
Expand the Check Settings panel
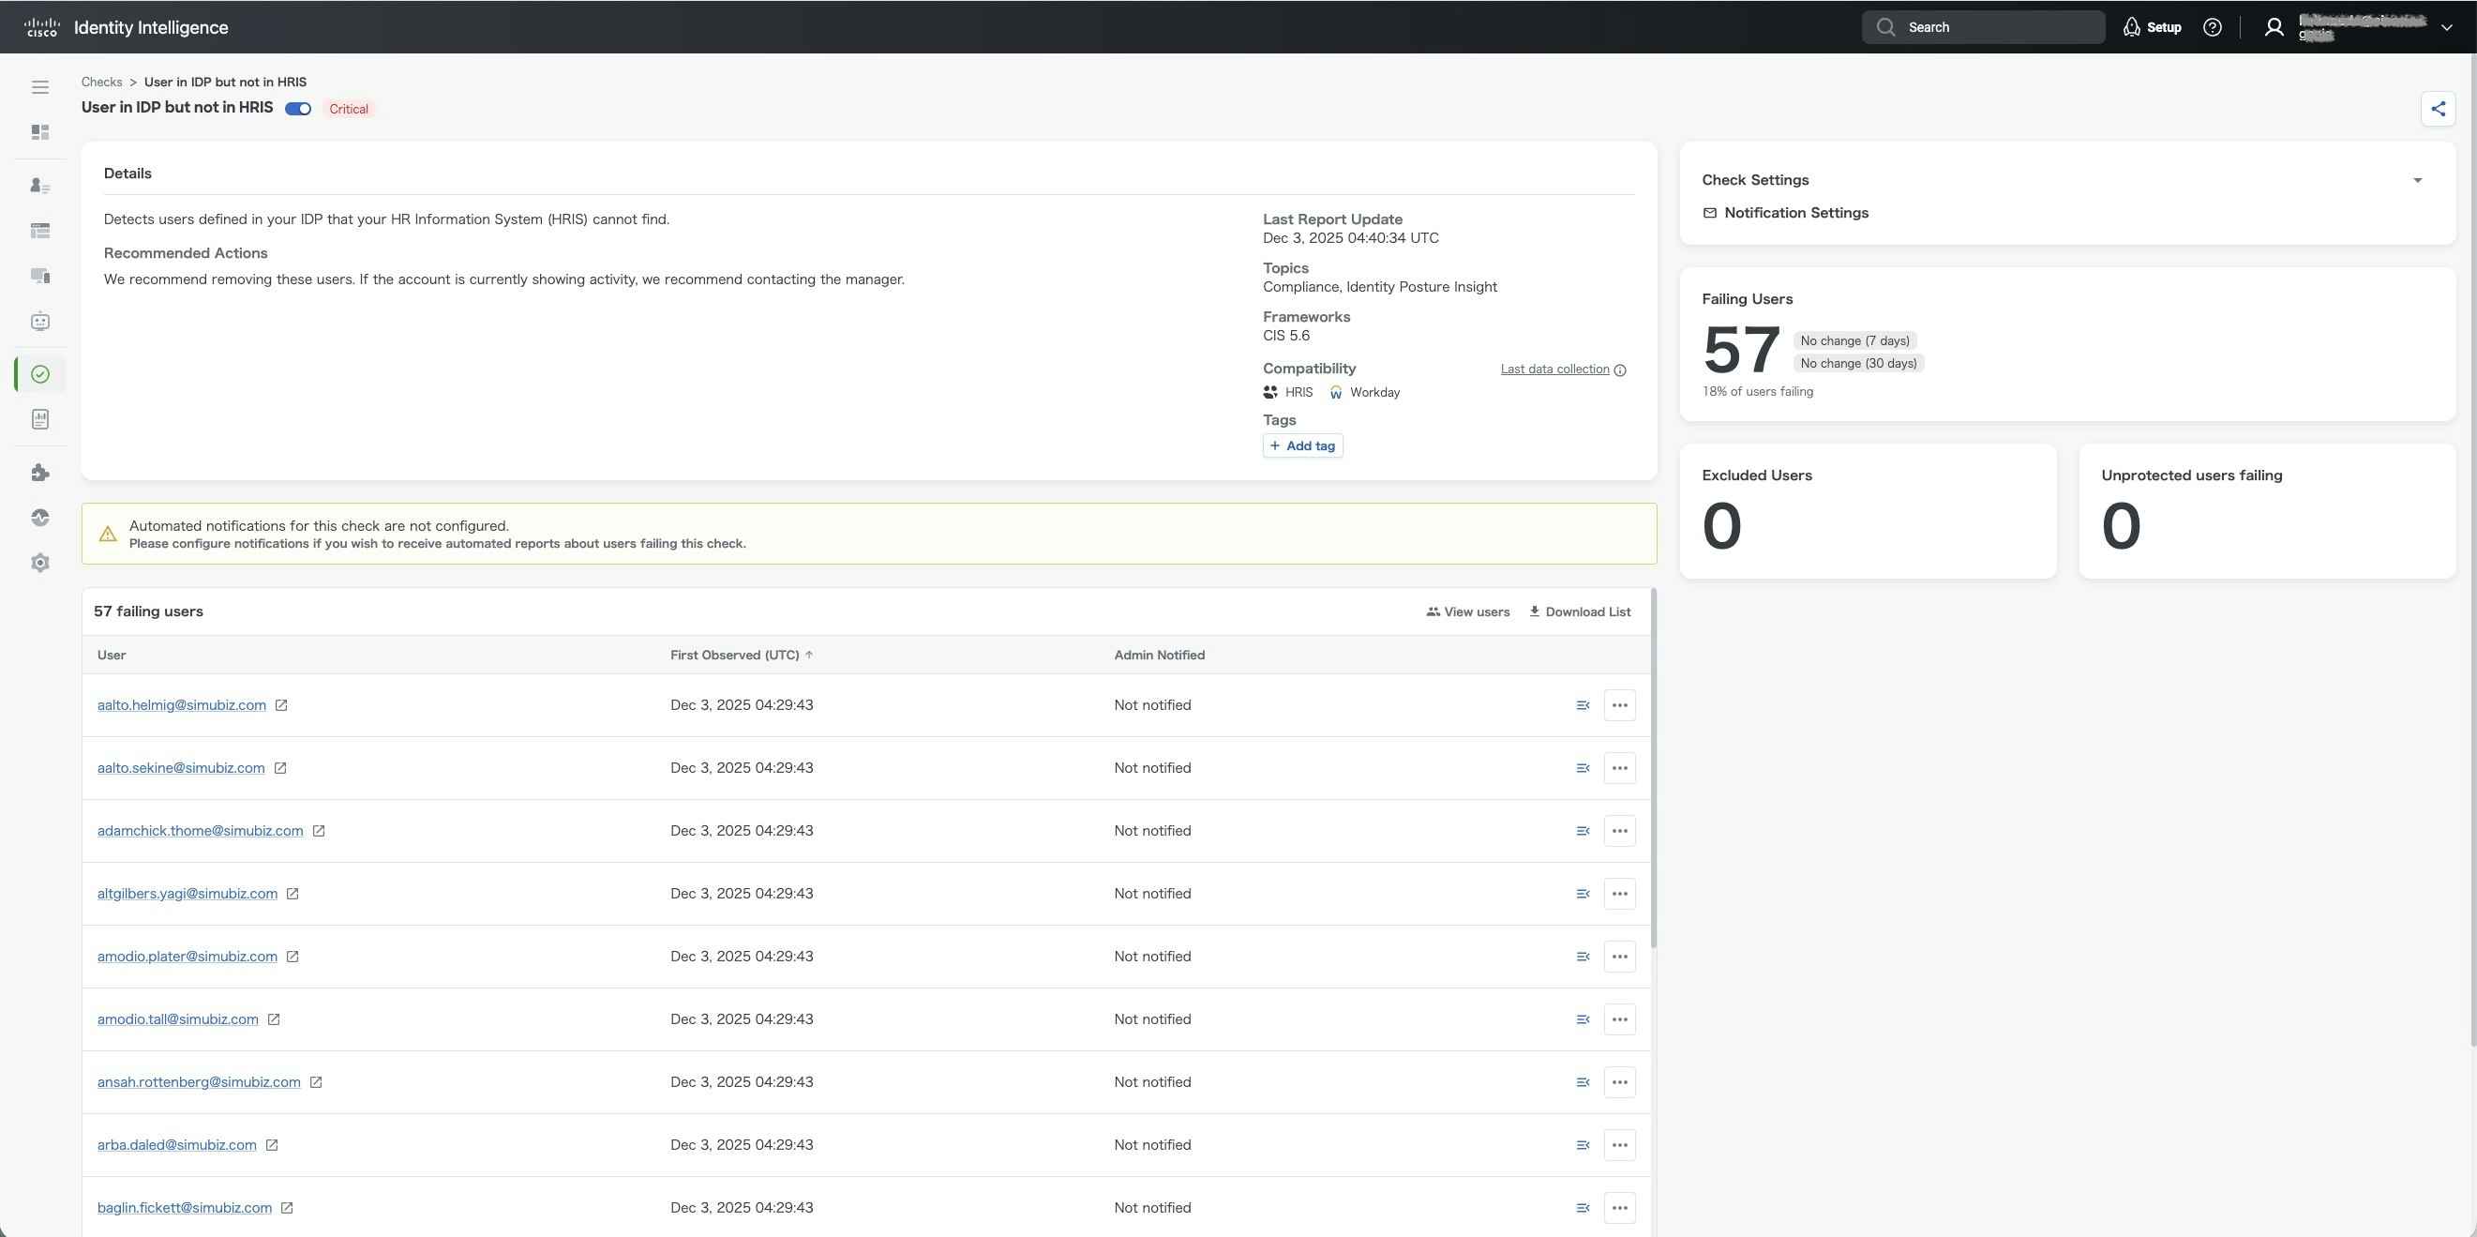pos(2416,181)
